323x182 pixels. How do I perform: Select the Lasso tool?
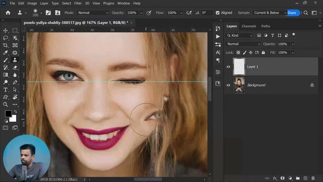pos(6,38)
